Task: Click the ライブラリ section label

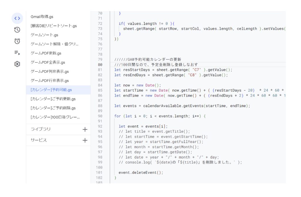Action: coord(41,129)
